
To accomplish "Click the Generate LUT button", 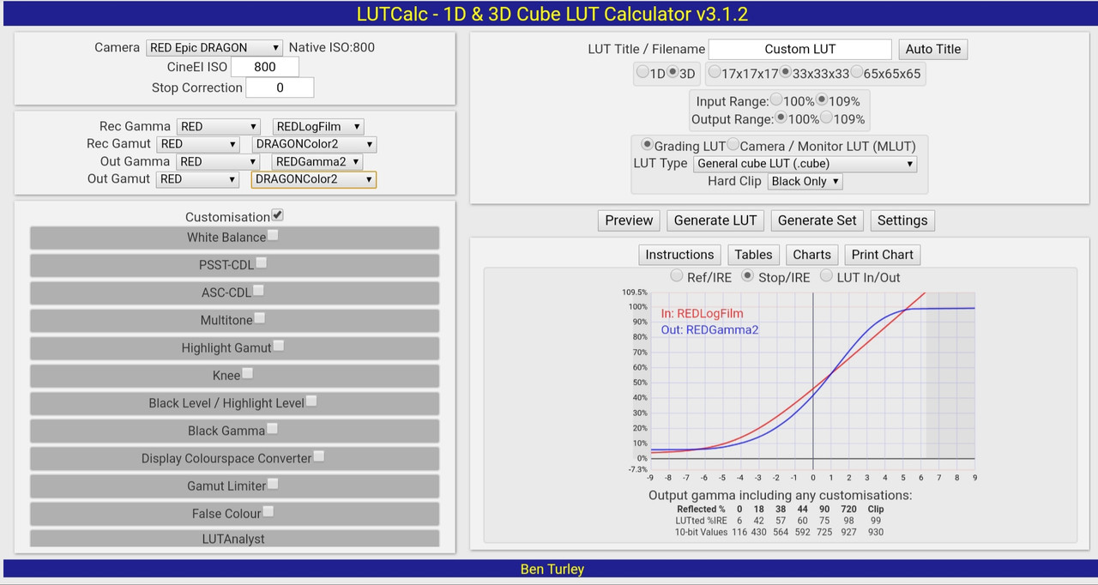I will pyautogui.click(x=715, y=220).
